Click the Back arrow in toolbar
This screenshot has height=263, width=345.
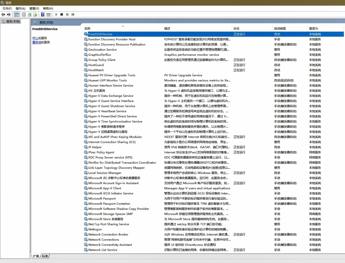click(x=3, y=15)
